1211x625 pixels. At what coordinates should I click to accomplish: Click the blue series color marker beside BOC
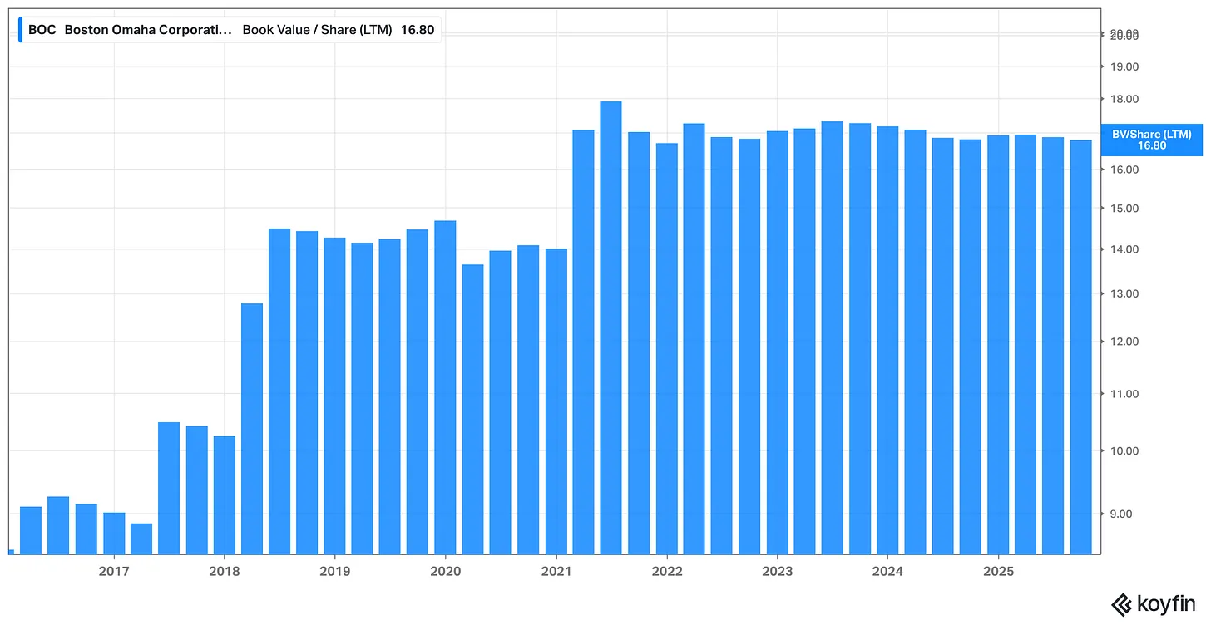coord(20,30)
